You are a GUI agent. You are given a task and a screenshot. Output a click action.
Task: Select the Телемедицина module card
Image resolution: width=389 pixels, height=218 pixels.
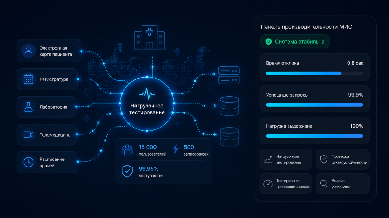[47, 135]
